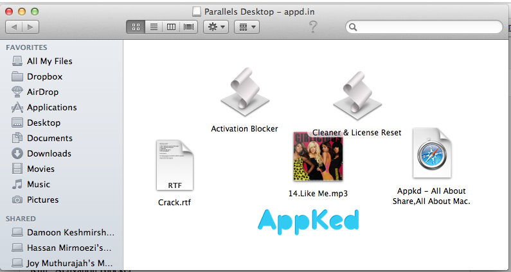This screenshot has height=272, width=511.
Task: Select Hassan Mirmoezi's shared computer
Action: [62, 248]
